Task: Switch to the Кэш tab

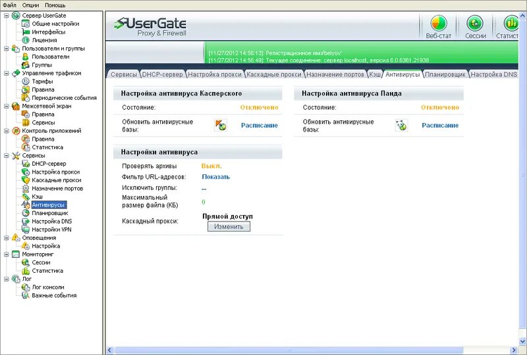Action: pyautogui.click(x=375, y=74)
